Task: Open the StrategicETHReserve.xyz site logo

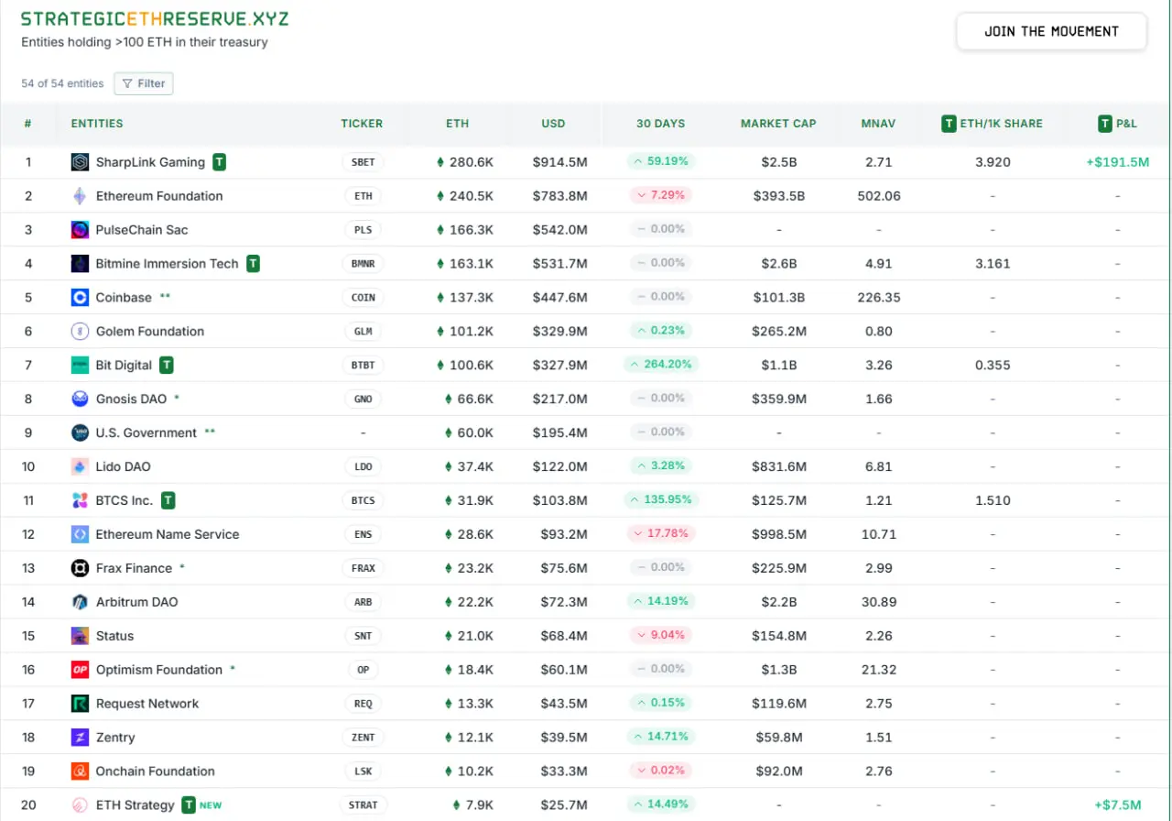Action: tap(155, 19)
